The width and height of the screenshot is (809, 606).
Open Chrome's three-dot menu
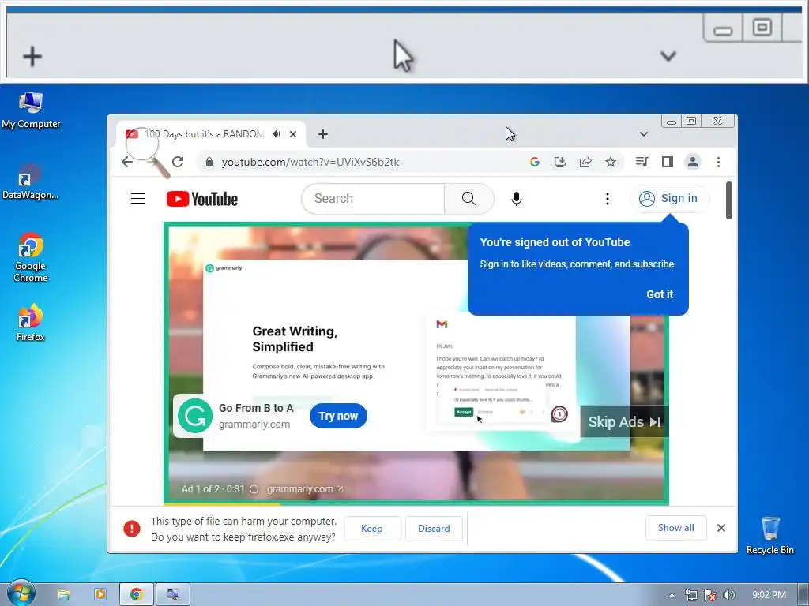coord(718,162)
